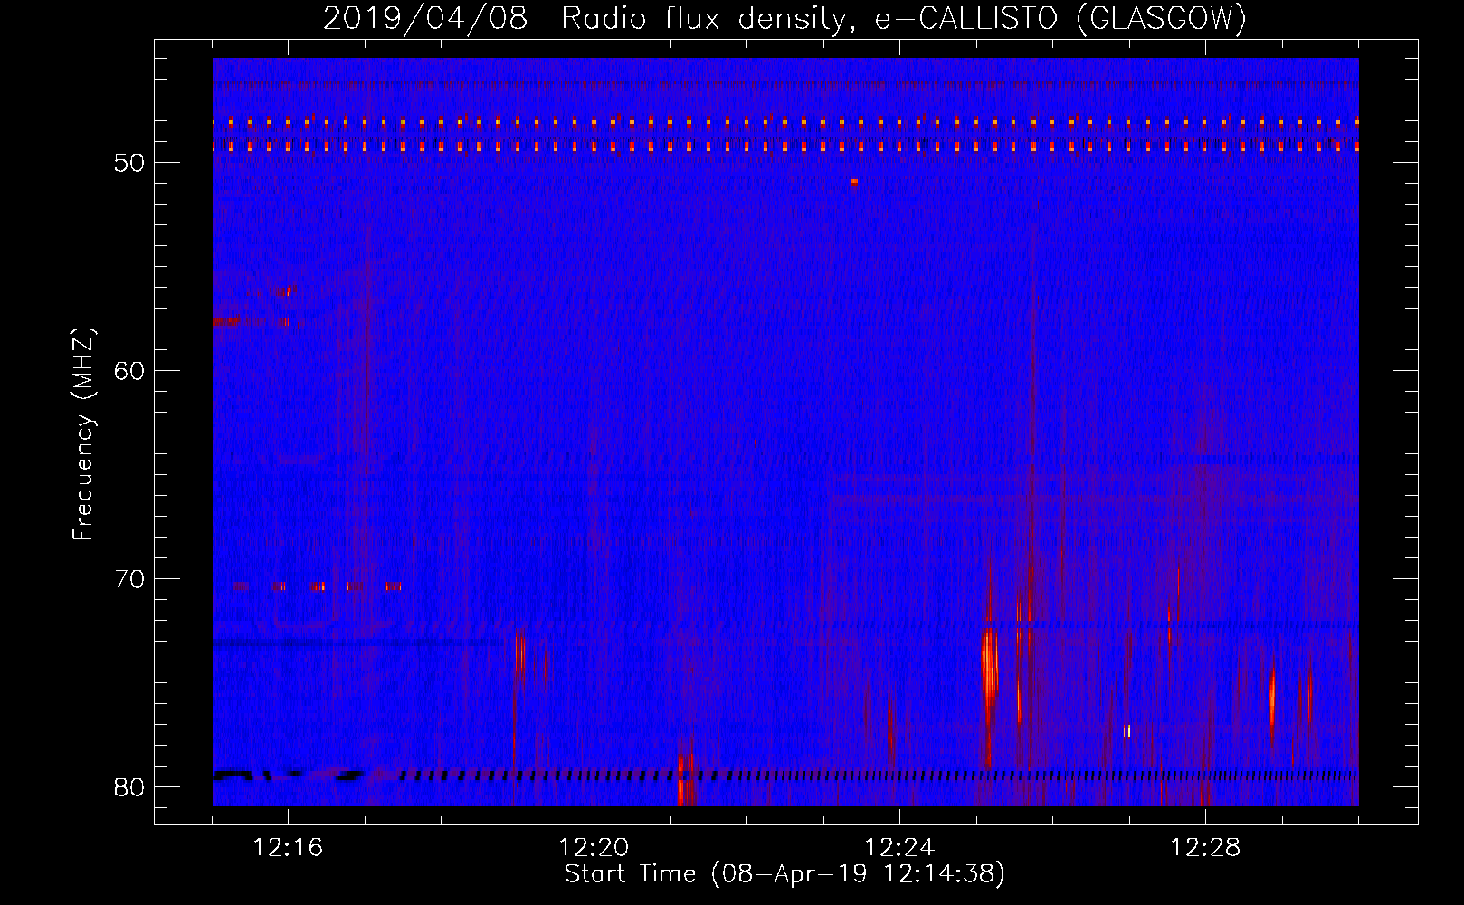This screenshot has height=905, width=1464.
Task: Click the 12:16 time tick label
Action: [x=288, y=847]
